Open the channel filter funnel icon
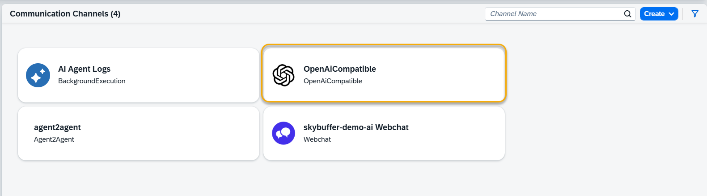This screenshot has height=196, width=707. pyautogui.click(x=695, y=14)
